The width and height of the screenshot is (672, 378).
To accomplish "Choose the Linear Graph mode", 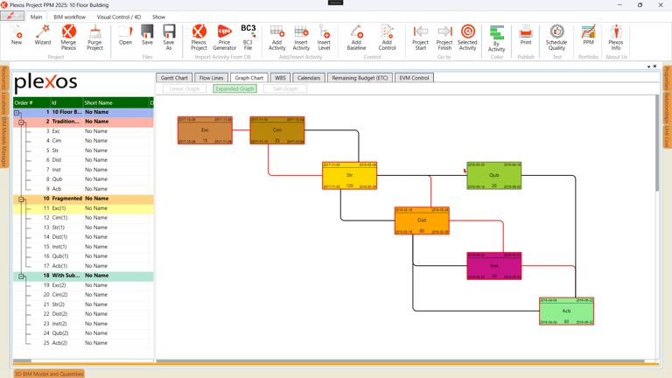I will tap(185, 88).
